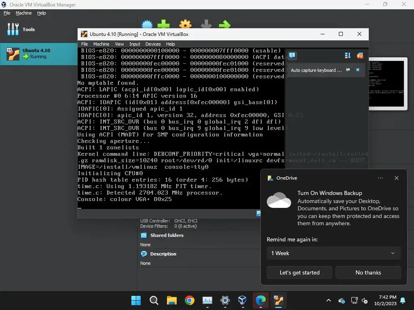Click the No thanks button
This screenshot has height=310, width=414.
click(x=368, y=272)
